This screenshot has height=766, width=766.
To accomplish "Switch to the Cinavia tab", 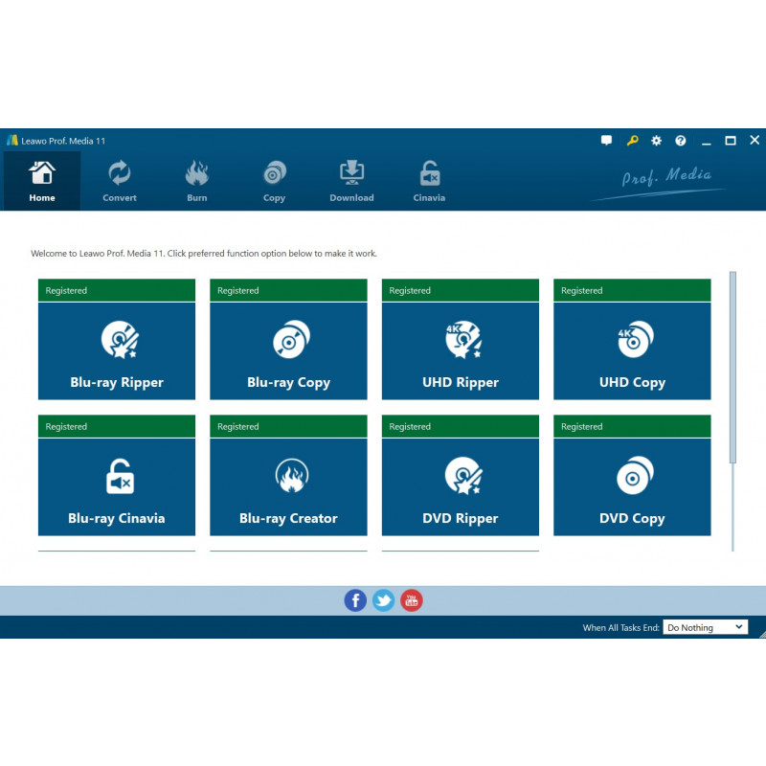I will [429, 181].
